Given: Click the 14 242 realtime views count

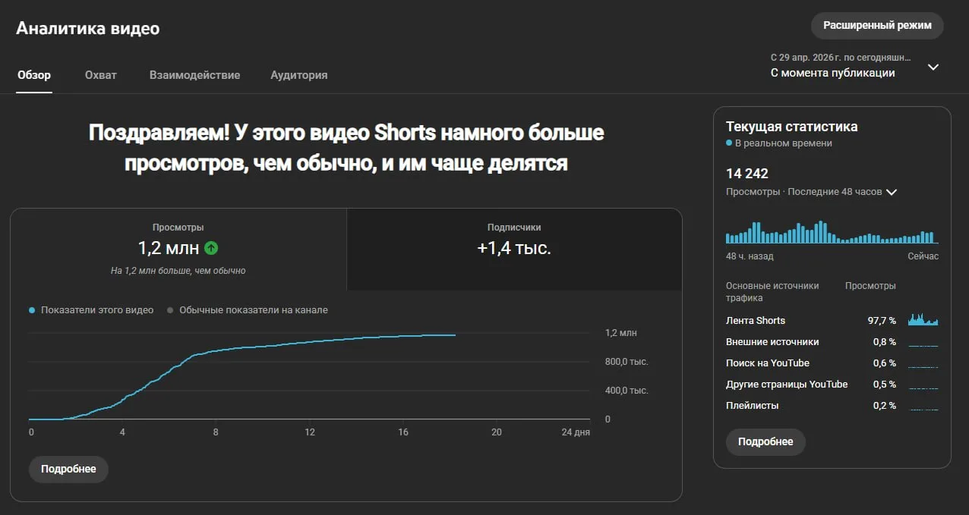Looking at the screenshot, I should [747, 174].
